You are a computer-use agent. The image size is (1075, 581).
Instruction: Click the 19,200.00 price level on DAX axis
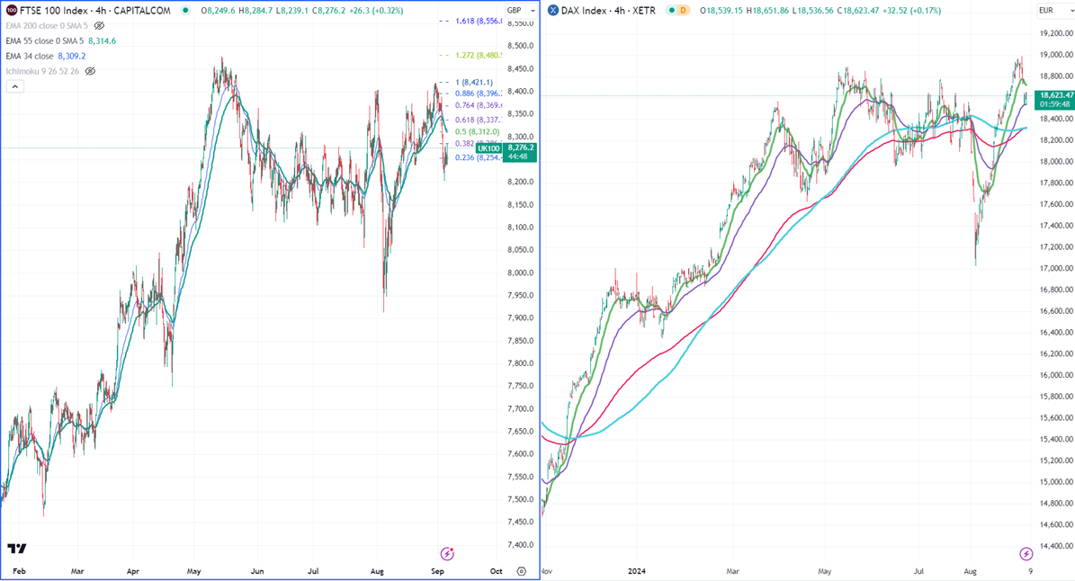click(x=1056, y=33)
